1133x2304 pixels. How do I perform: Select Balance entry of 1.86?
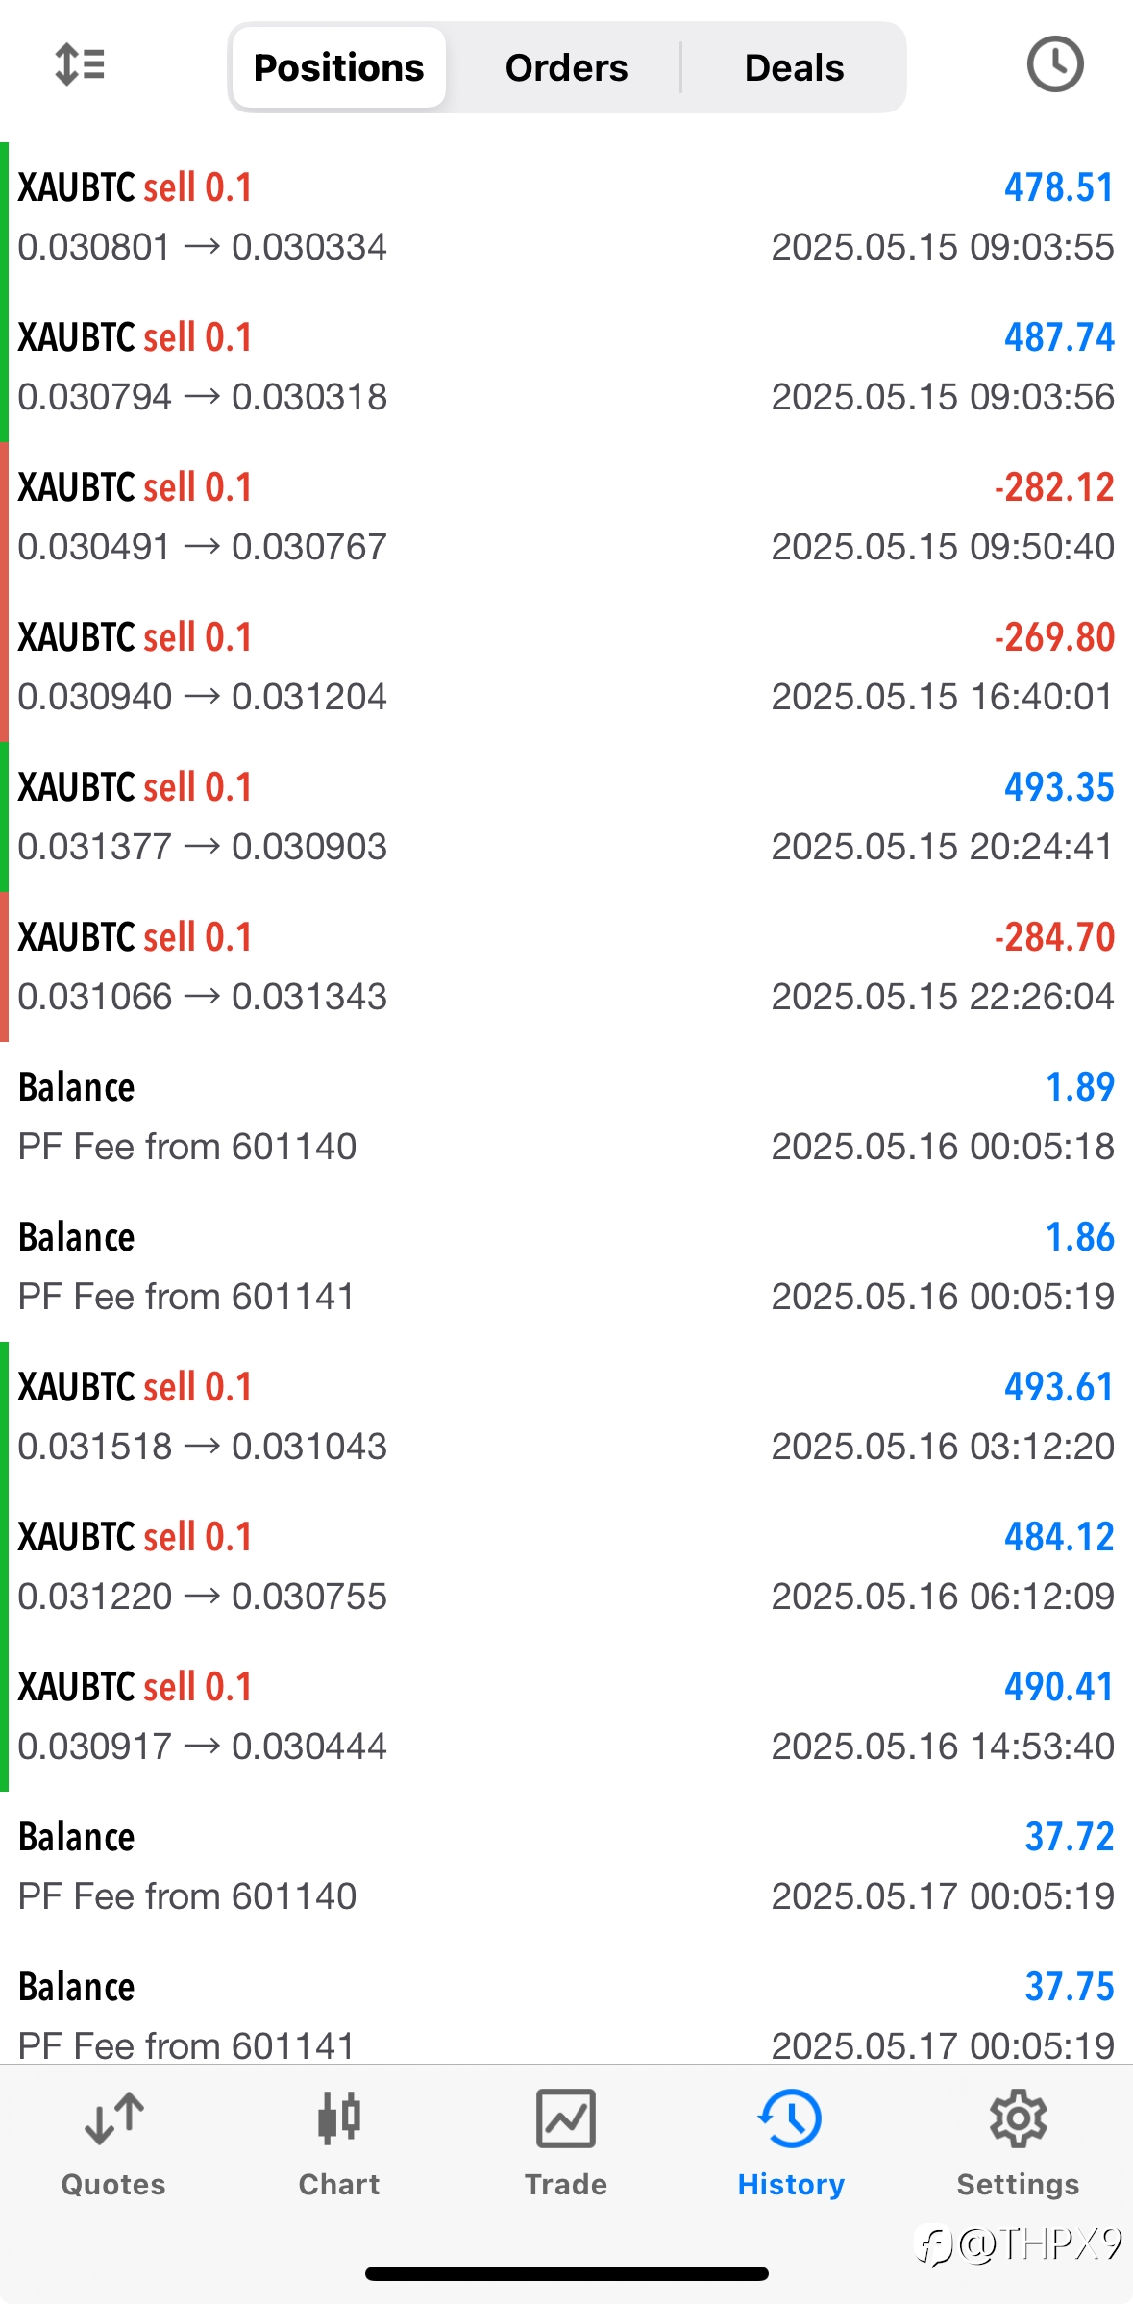pyautogui.click(x=566, y=1267)
